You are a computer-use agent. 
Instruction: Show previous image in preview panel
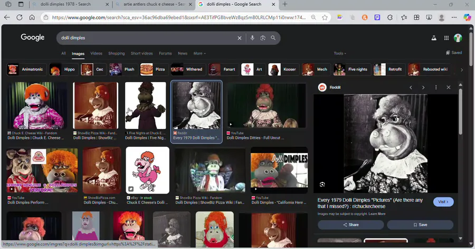click(411, 87)
